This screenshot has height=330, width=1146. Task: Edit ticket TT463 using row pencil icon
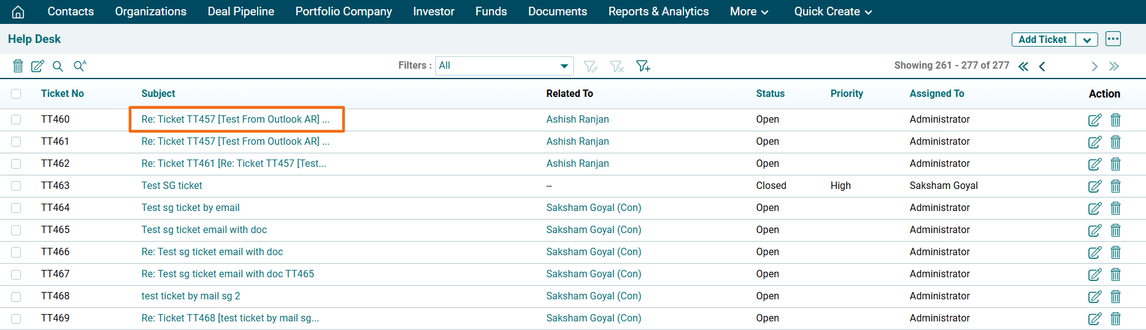[x=1094, y=186]
